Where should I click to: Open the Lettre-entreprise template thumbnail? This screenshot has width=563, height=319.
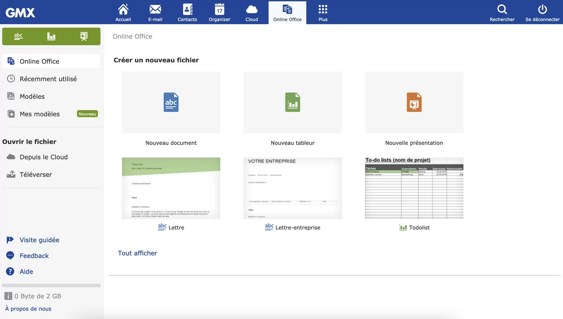click(293, 188)
